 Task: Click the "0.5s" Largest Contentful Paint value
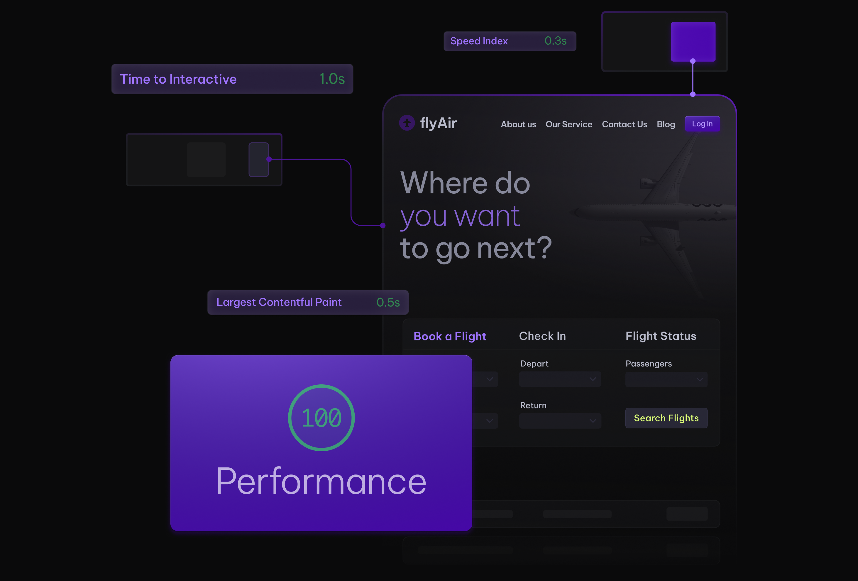(x=388, y=303)
